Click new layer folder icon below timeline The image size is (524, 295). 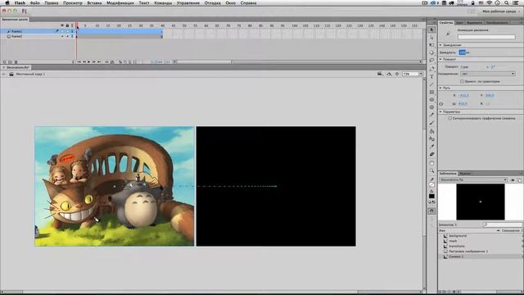[x=10, y=62]
